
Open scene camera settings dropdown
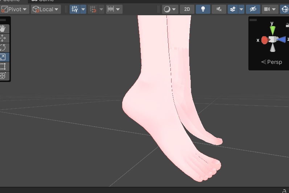(270, 9)
